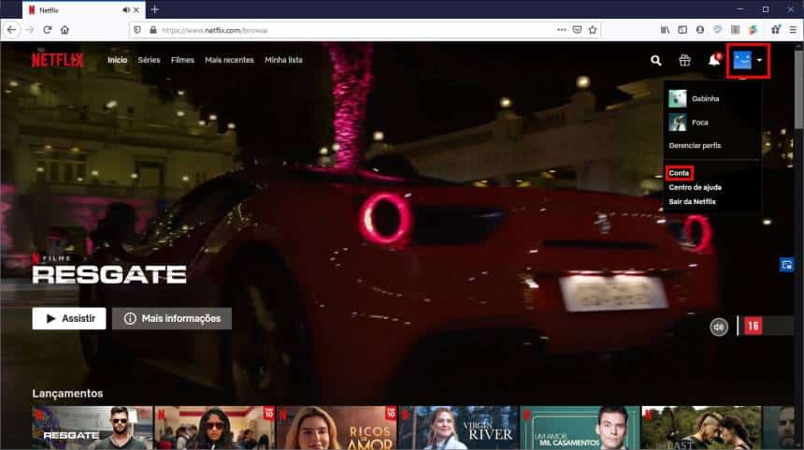Open the page actions ellipsis menu
Viewport: 804px width, 450px height.
[x=562, y=30]
